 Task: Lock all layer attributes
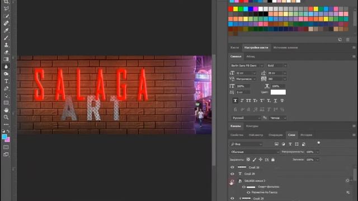273,160
